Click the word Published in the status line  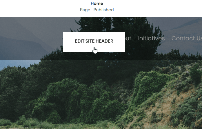[103, 10]
